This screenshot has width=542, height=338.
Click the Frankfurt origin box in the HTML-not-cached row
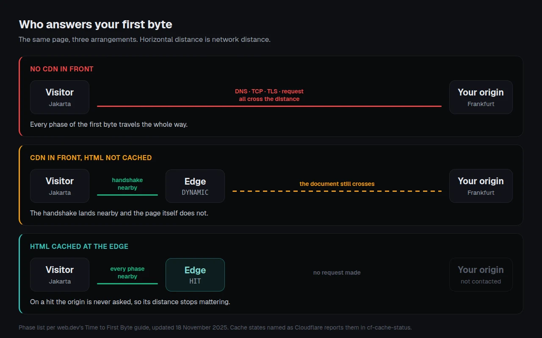(481, 186)
